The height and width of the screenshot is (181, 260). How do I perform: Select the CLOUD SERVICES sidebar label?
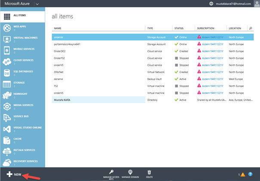[24, 60]
